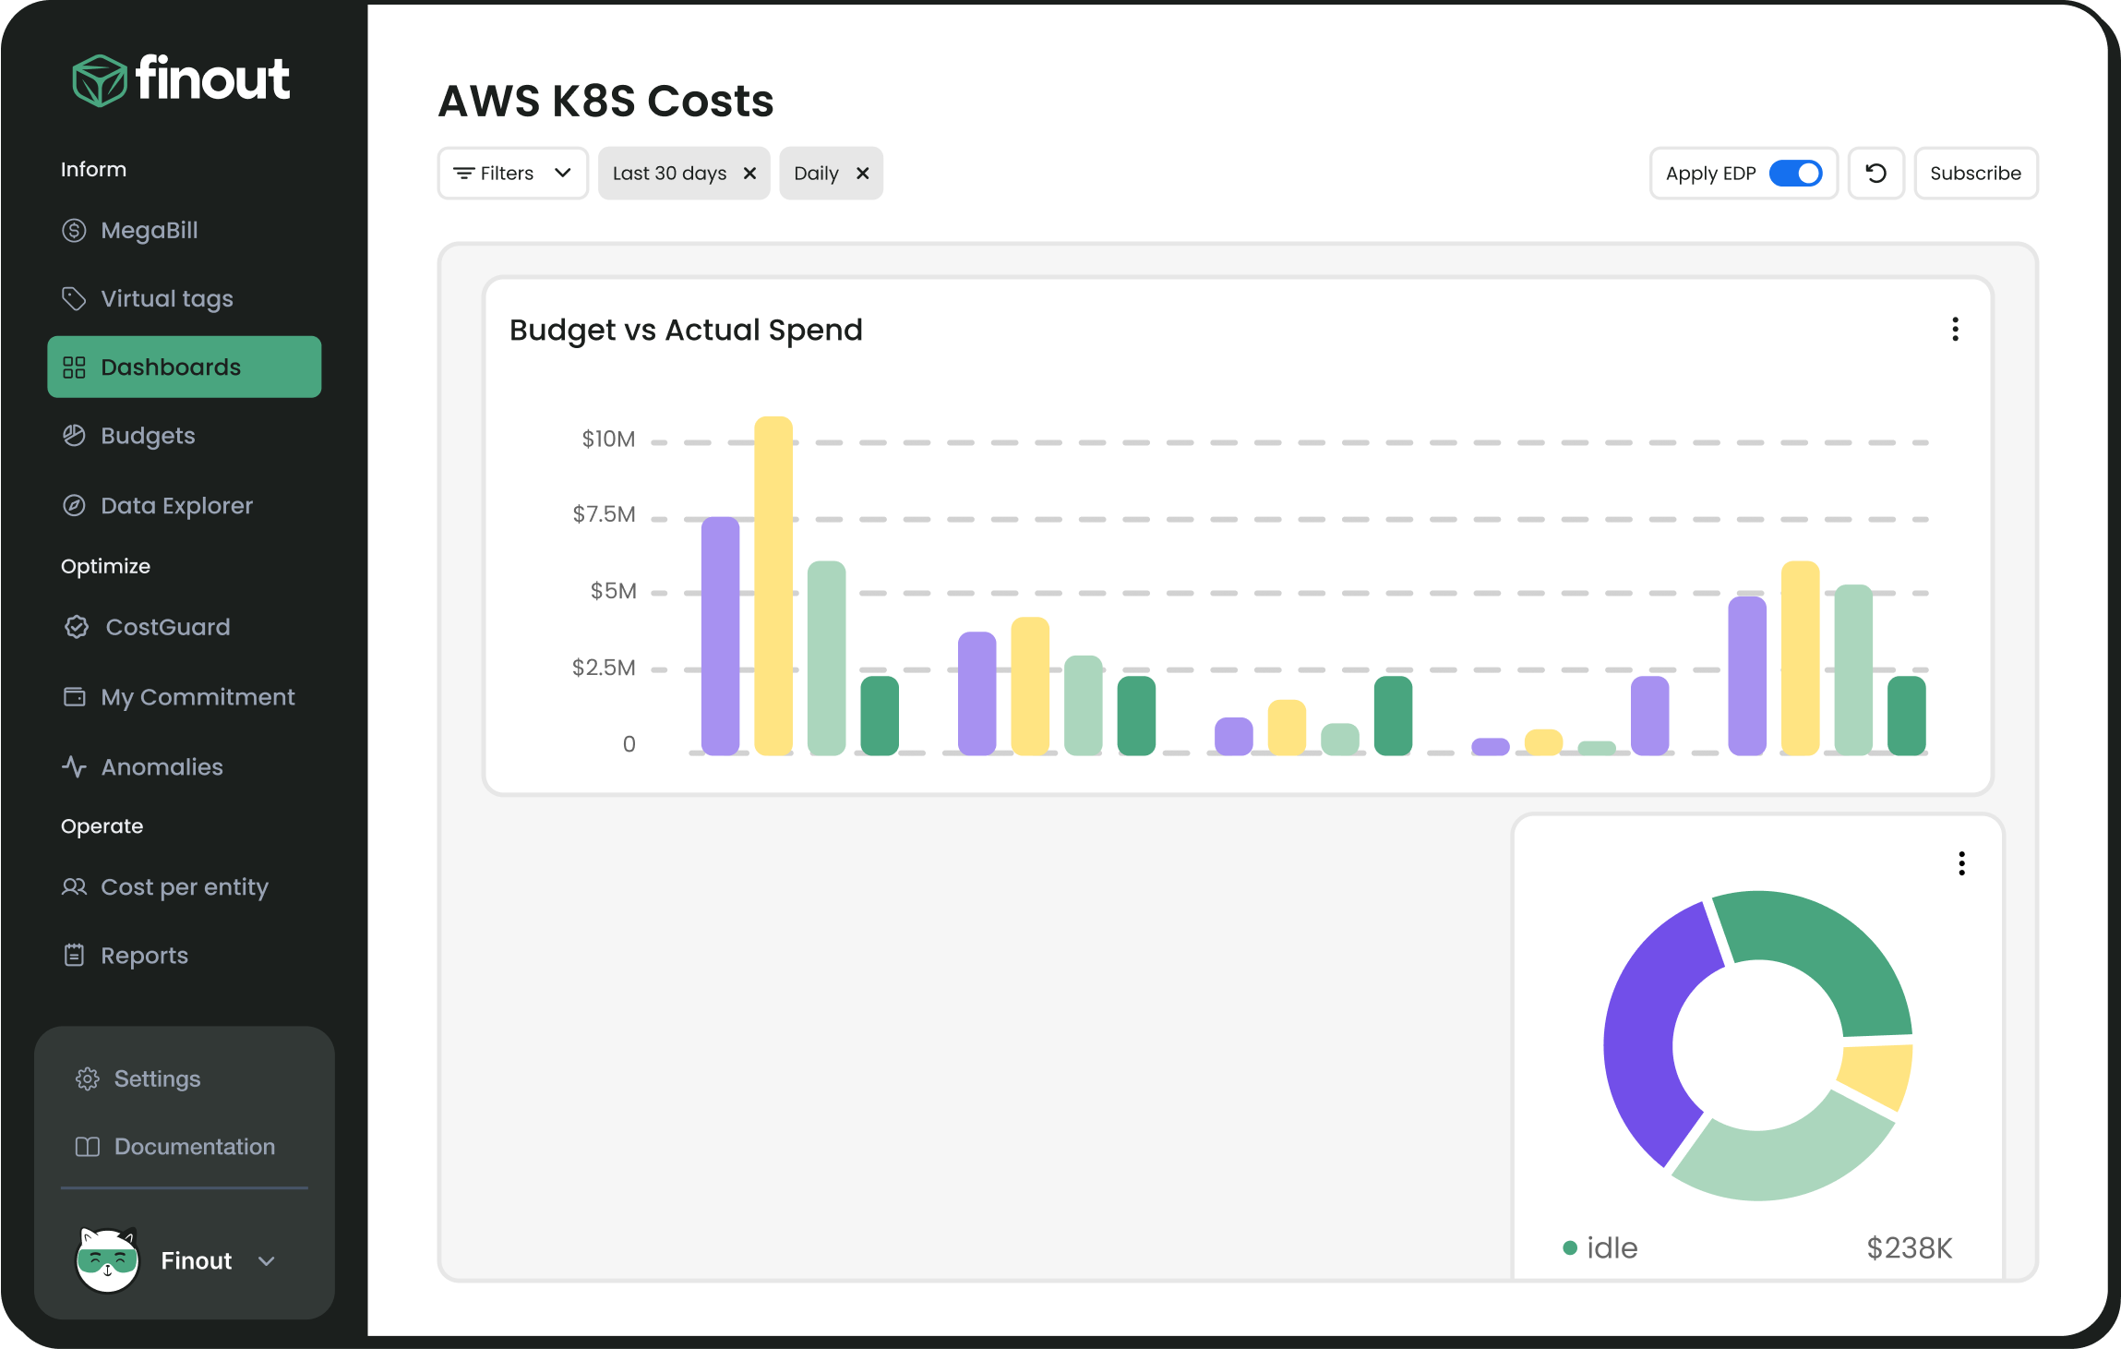2121x1349 pixels.
Task: Open the Budgets section
Action: 148,435
